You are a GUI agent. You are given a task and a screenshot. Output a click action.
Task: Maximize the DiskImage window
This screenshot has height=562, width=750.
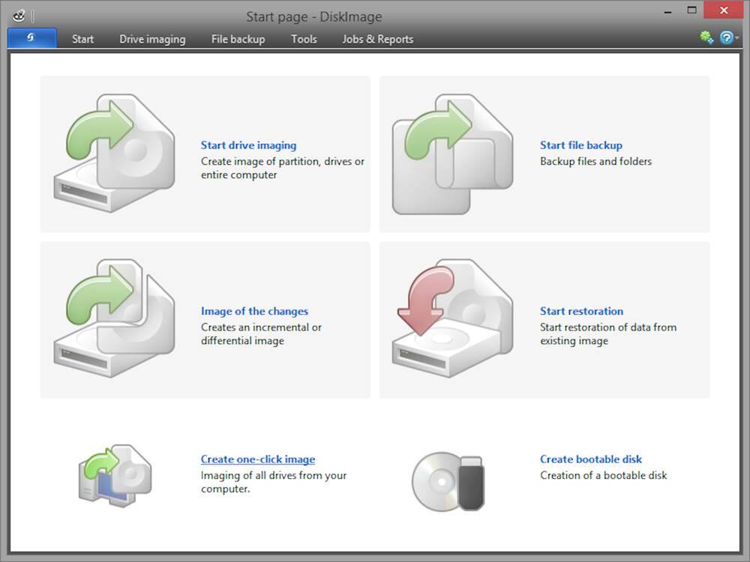click(691, 10)
